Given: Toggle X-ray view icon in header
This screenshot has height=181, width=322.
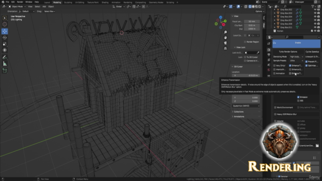Looking at the screenshot, I should tap(246, 7).
